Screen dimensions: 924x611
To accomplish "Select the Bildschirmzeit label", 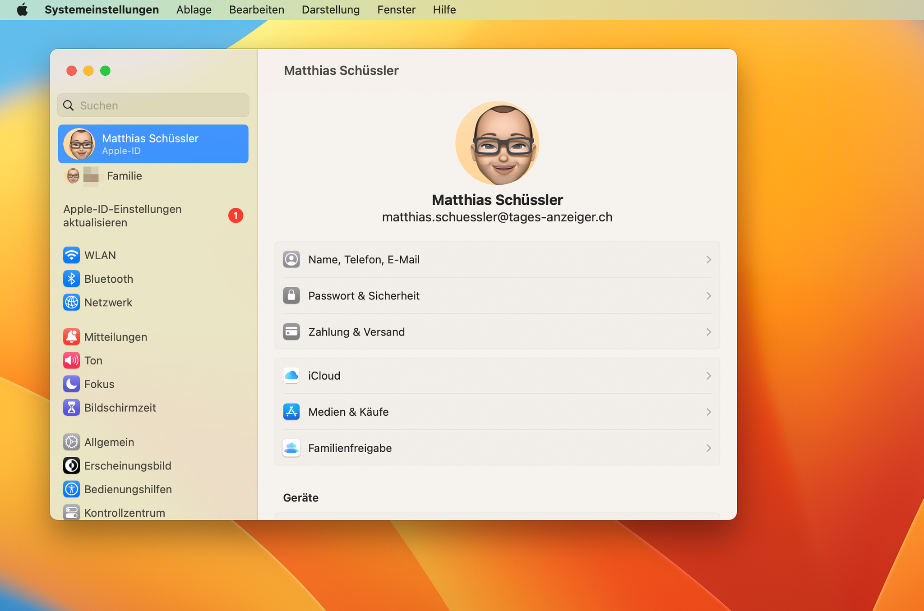I will coord(120,407).
